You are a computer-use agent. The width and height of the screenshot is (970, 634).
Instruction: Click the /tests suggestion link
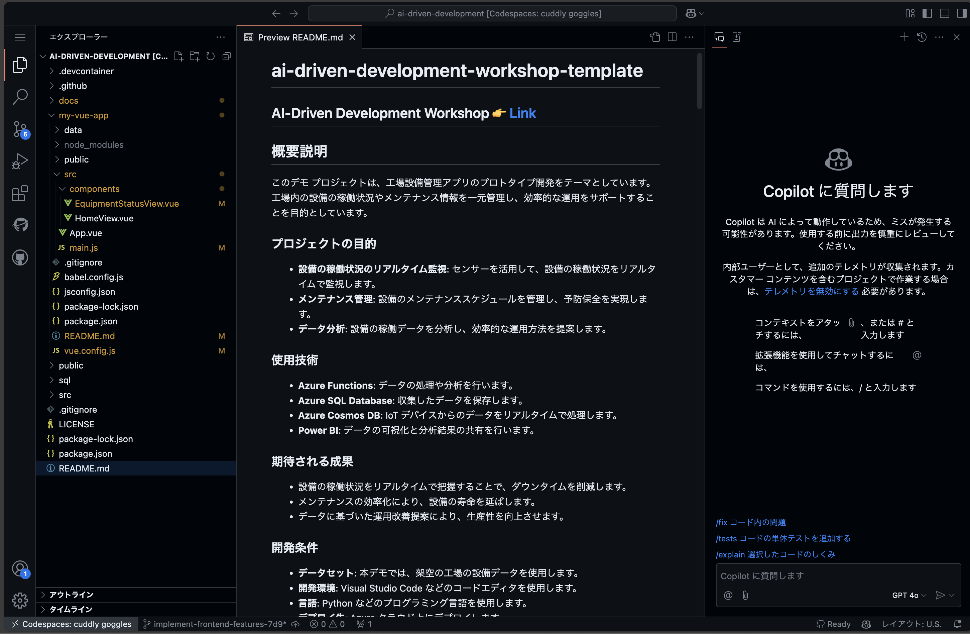click(783, 538)
